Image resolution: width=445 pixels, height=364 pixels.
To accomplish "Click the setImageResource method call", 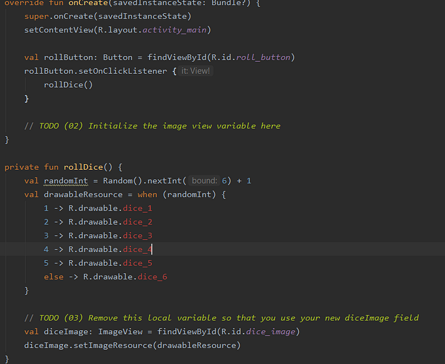I will click(x=113, y=346).
